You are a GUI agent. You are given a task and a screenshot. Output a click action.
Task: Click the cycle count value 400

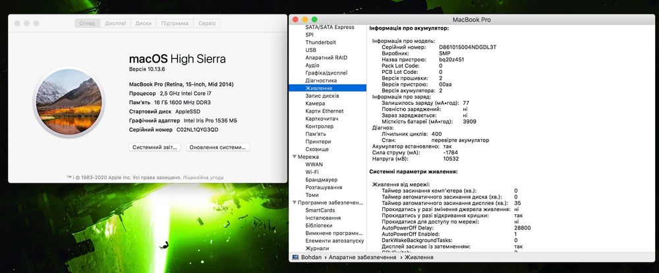437,134
